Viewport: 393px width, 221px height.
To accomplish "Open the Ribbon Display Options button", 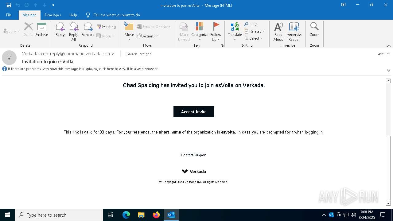I will (x=344, y=5).
